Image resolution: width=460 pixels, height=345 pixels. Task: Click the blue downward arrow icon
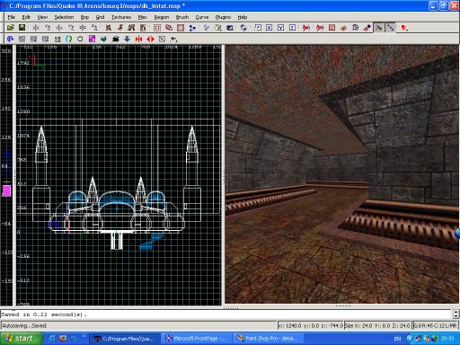pos(127,39)
